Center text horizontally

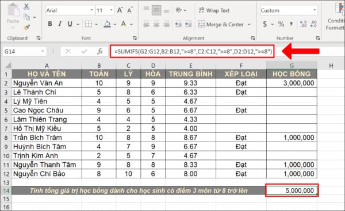pos(156,24)
